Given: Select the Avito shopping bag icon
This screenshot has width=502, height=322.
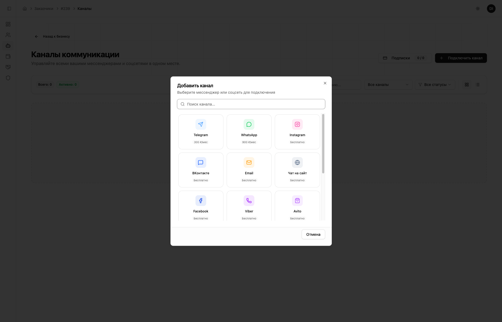Looking at the screenshot, I should click(297, 201).
